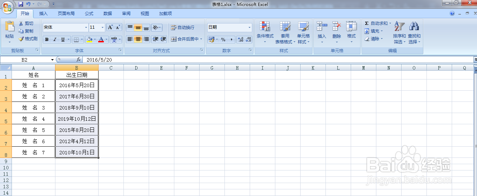Apply the red font color A
Image resolution: width=477 pixels, height=196 pixels.
click(101, 40)
